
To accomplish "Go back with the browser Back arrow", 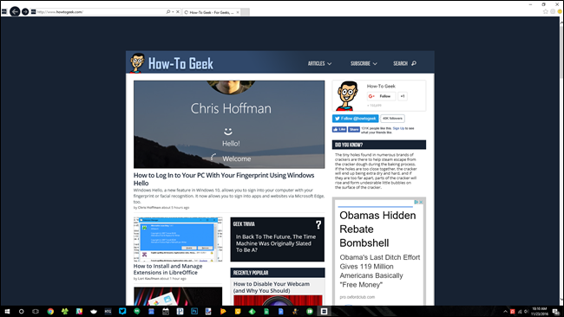I will (x=15, y=11).
